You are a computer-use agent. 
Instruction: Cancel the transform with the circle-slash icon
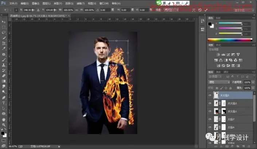200,10
